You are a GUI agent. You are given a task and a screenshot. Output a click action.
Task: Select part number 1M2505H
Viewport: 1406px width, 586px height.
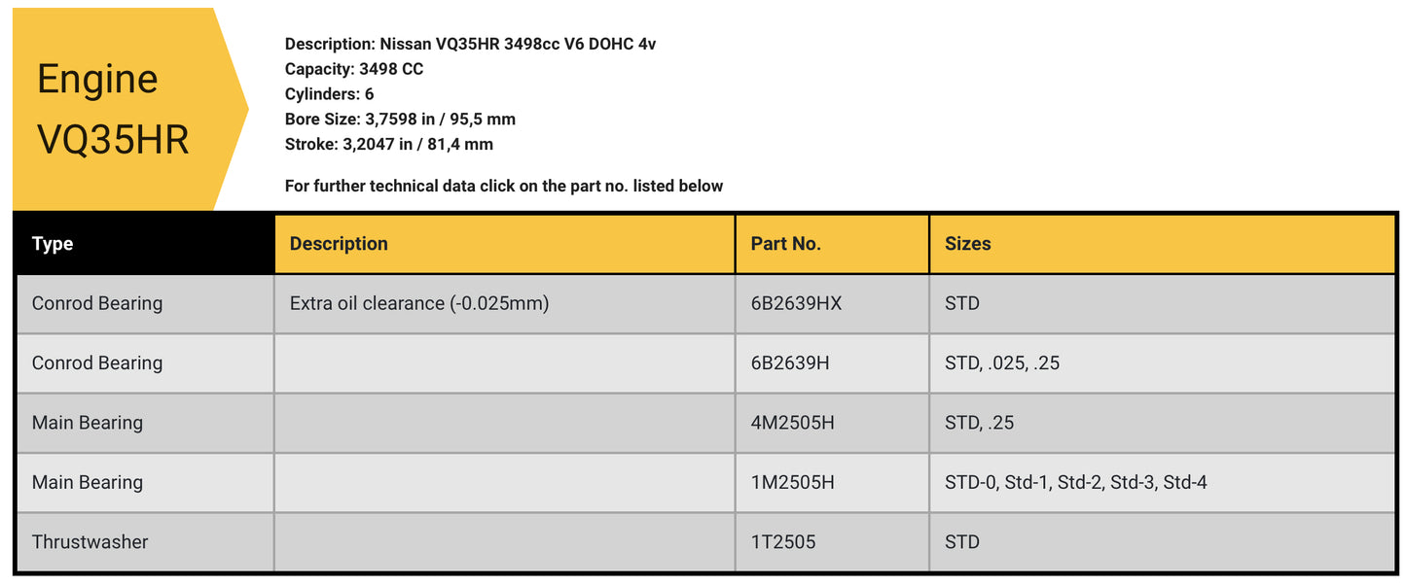pyautogui.click(x=792, y=482)
